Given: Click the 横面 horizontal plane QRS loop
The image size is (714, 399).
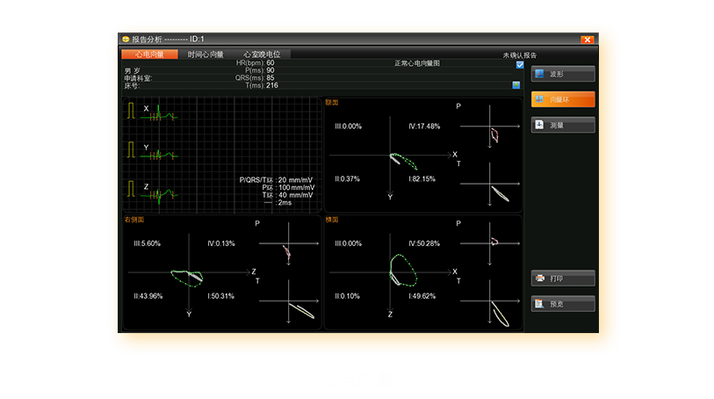Looking at the screenshot, I should click(403, 270).
